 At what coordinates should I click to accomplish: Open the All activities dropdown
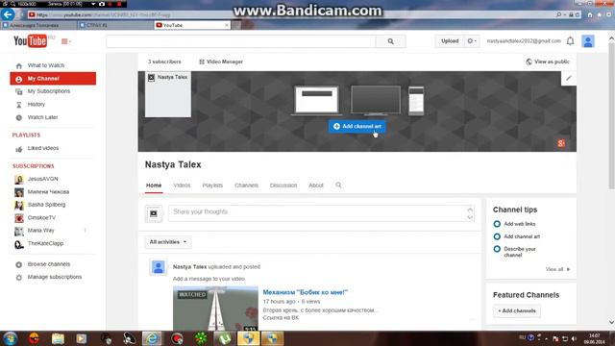click(168, 242)
